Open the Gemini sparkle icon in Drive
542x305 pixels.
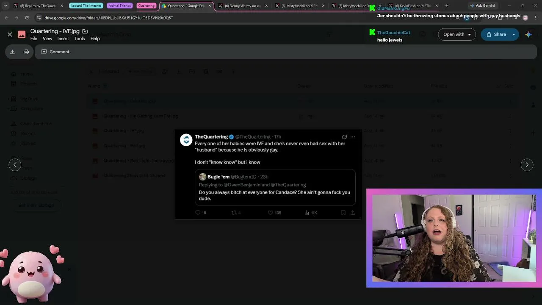click(x=528, y=34)
